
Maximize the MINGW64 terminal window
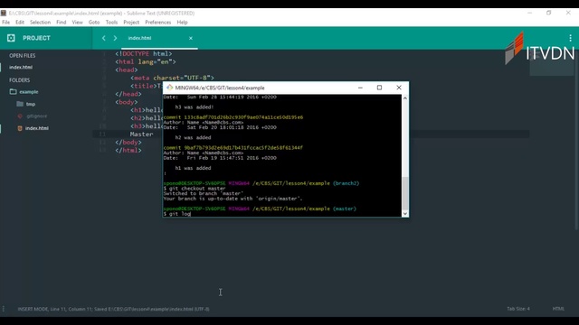(379, 88)
